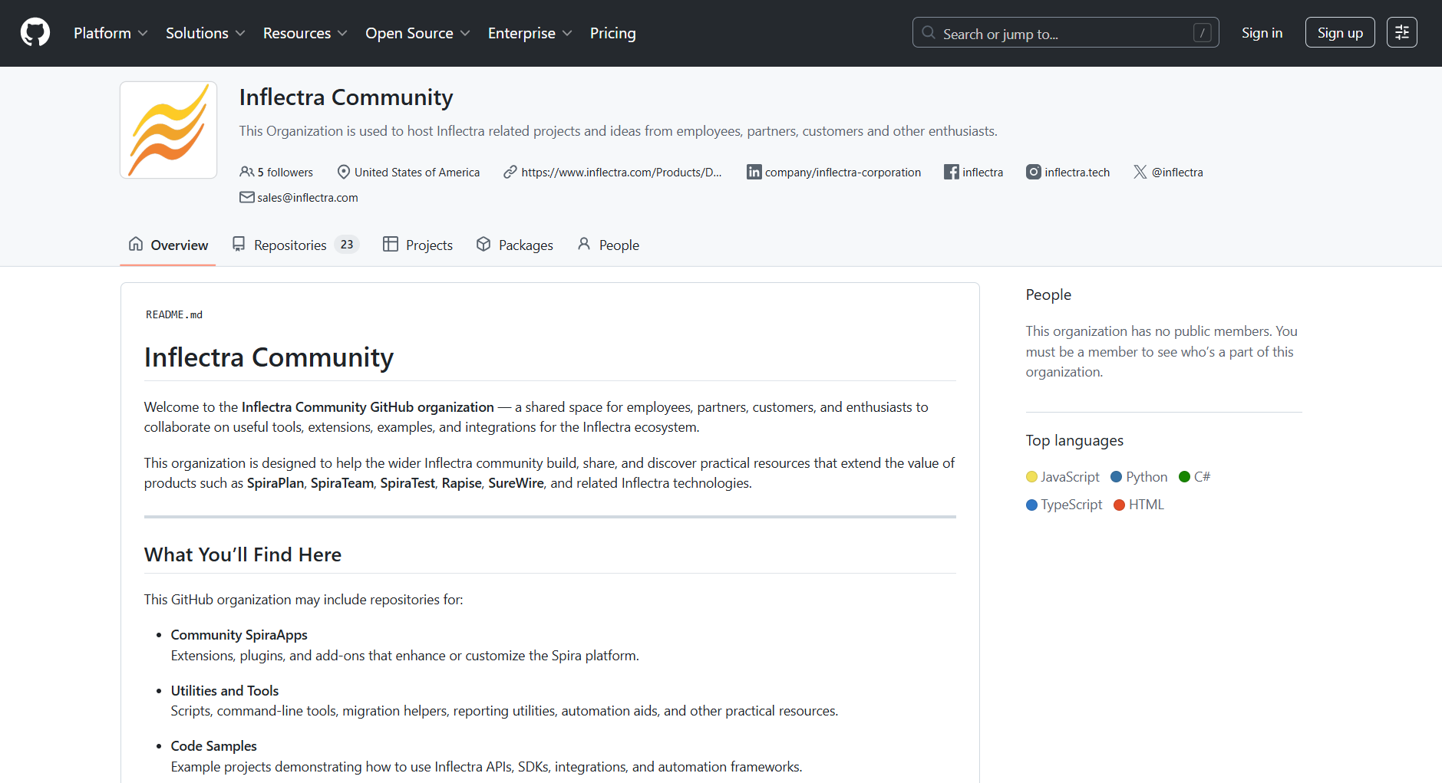Click the Sign in link

pyautogui.click(x=1262, y=33)
